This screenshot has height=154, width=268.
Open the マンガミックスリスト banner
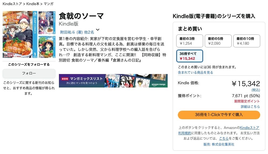click(x=113, y=81)
